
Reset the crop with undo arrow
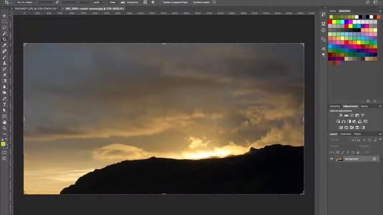[214, 2]
